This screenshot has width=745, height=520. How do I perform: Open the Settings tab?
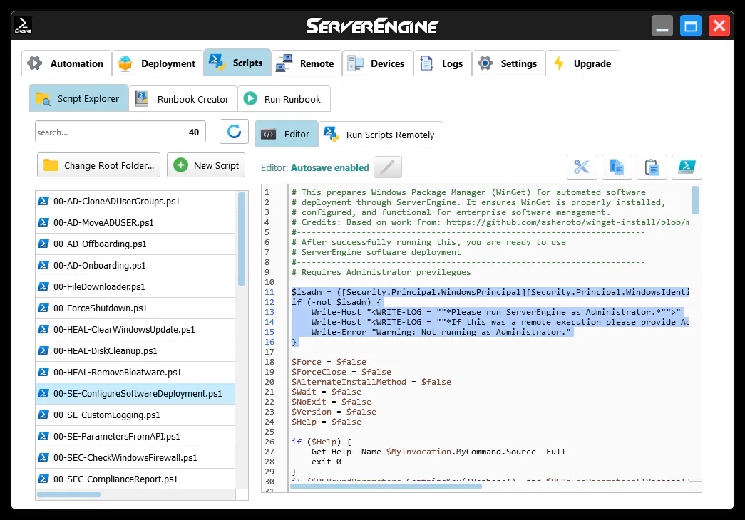(x=508, y=63)
